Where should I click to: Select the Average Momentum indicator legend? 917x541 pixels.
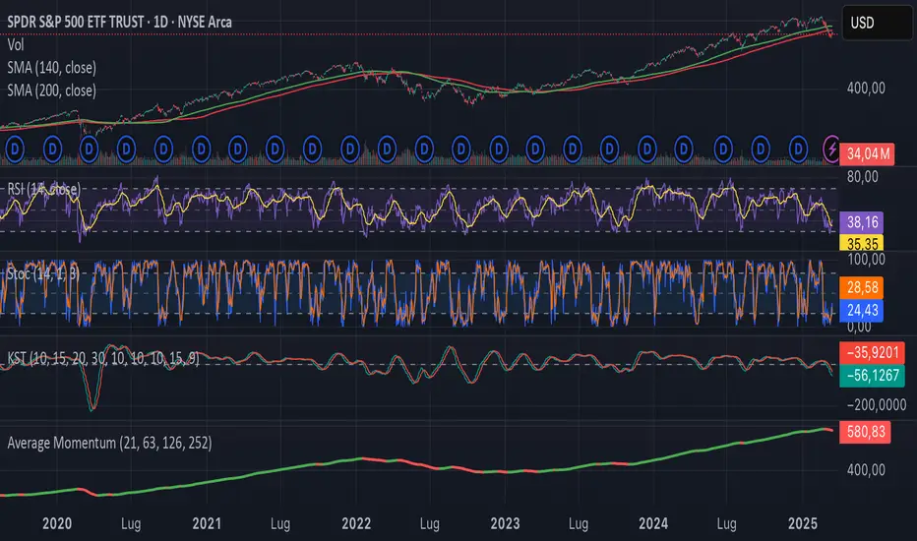pos(109,443)
